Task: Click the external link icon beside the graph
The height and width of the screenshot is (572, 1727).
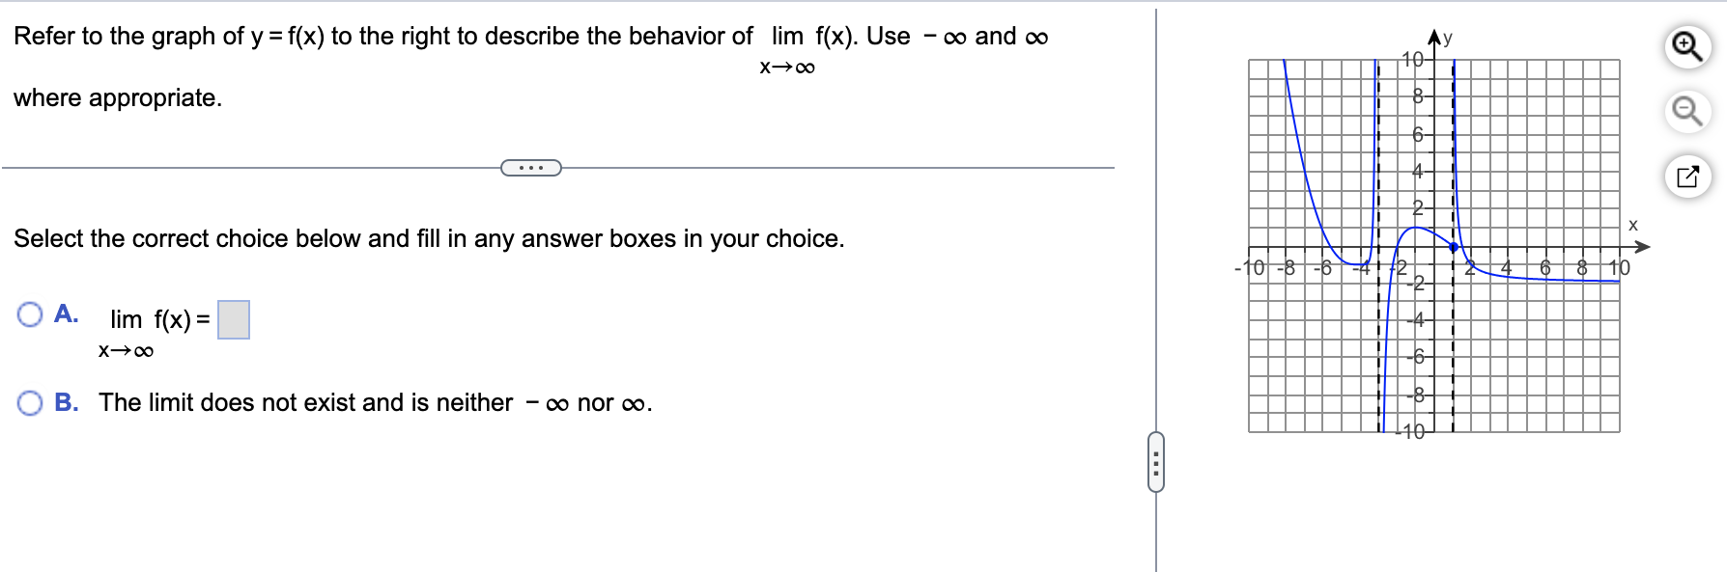Action: pyautogui.click(x=1686, y=177)
